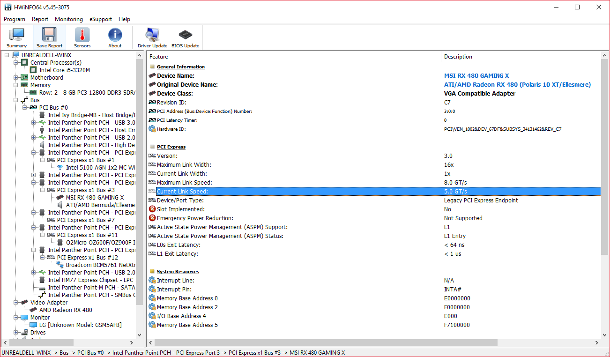Collapse the Memory tree node
Image resolution: width=610 pixels, height=357 pixels.
tap(15, 85)
